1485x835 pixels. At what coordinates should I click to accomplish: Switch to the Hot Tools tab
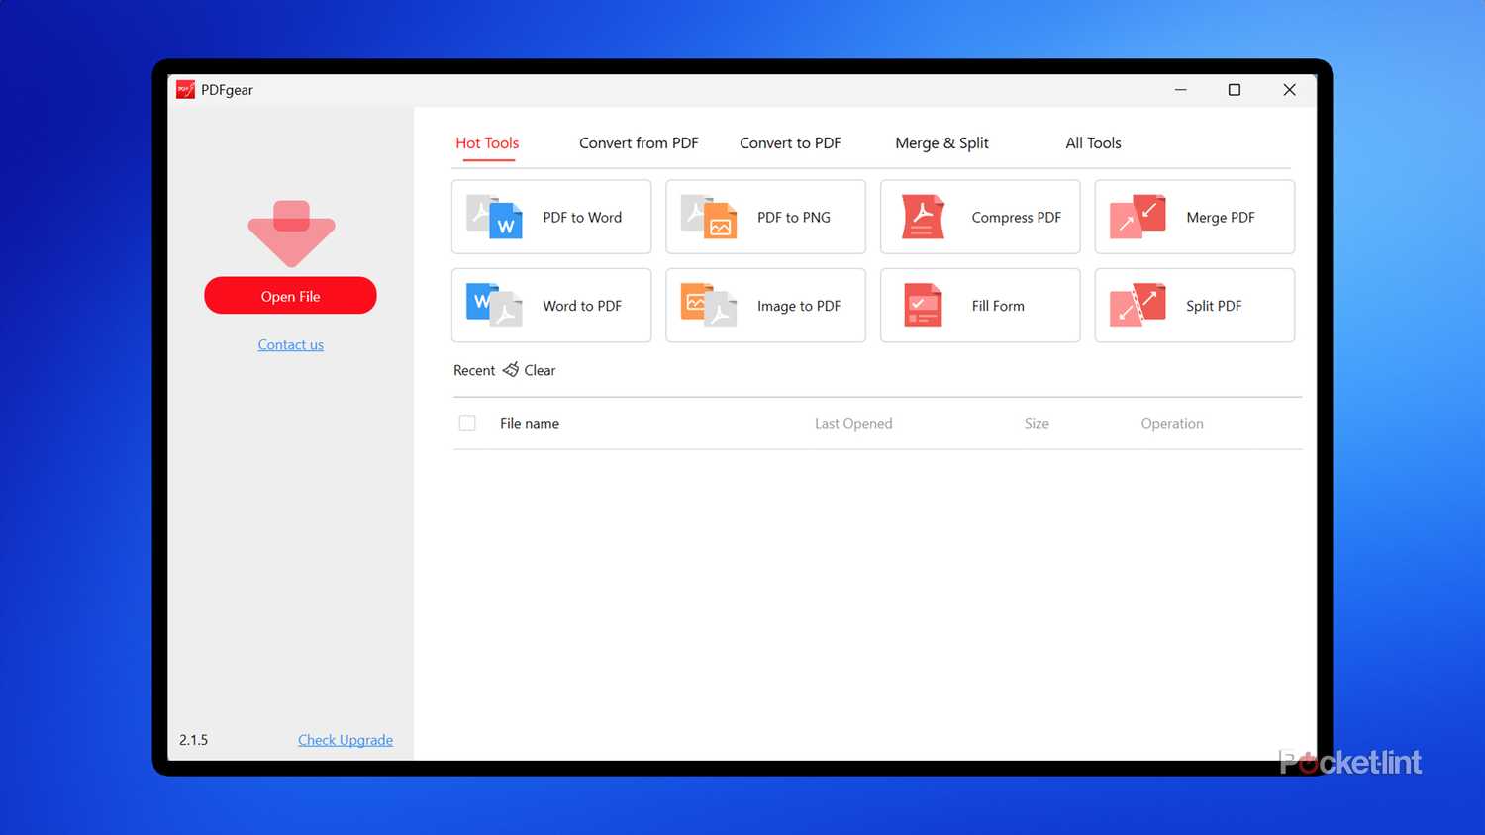(x=487, y=143)
